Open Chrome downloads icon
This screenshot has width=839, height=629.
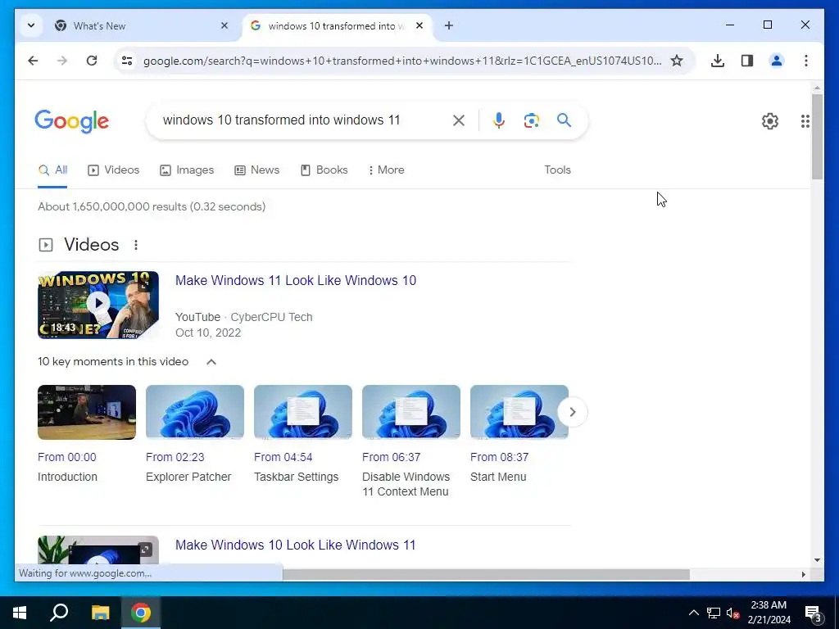click(718, 61)
